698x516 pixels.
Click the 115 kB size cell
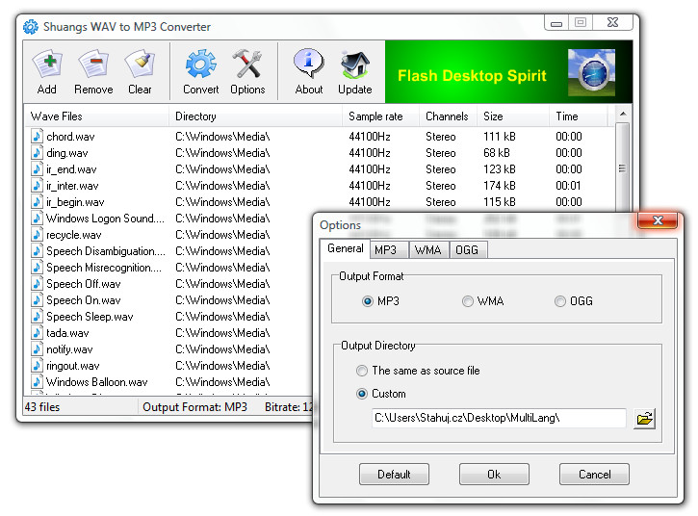pyautogui.click(x=500, y=202)
